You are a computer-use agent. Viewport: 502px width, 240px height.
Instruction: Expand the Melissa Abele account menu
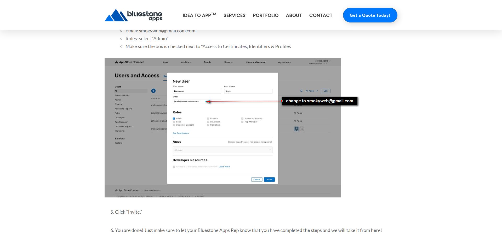tap(329, 61)
